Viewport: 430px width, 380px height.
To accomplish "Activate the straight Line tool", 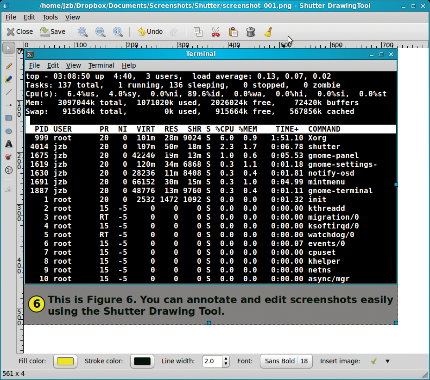I will tap(9, 92).
